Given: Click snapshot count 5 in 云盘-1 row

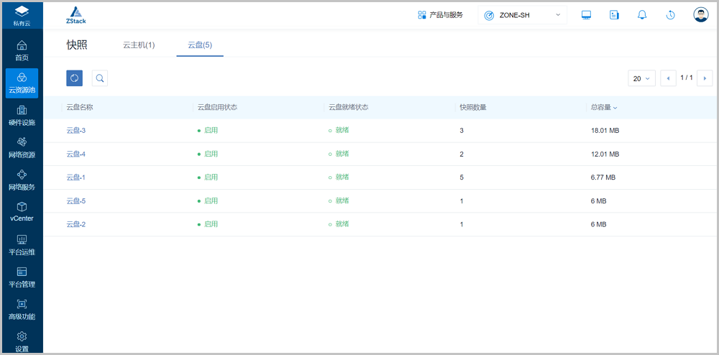Looking at the screenshot, I should 462,177.
